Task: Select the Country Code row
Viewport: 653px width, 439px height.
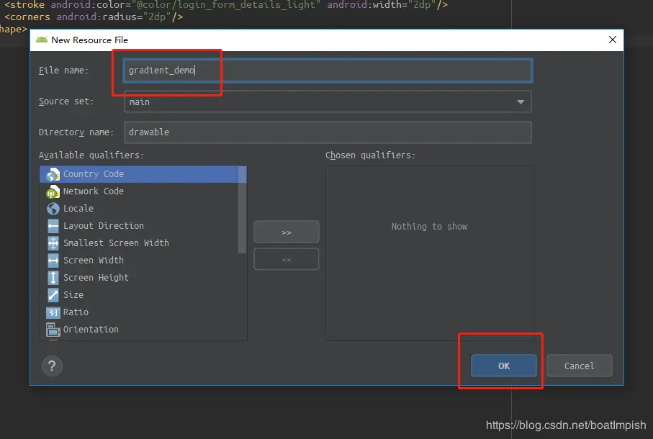Action: [139, 174]
